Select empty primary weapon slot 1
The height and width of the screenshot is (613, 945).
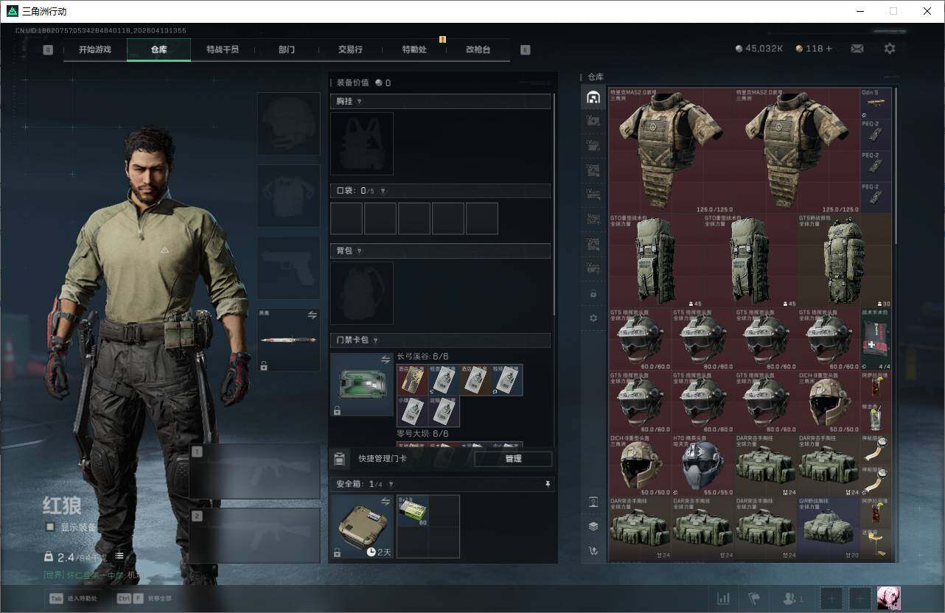[254, 472]
